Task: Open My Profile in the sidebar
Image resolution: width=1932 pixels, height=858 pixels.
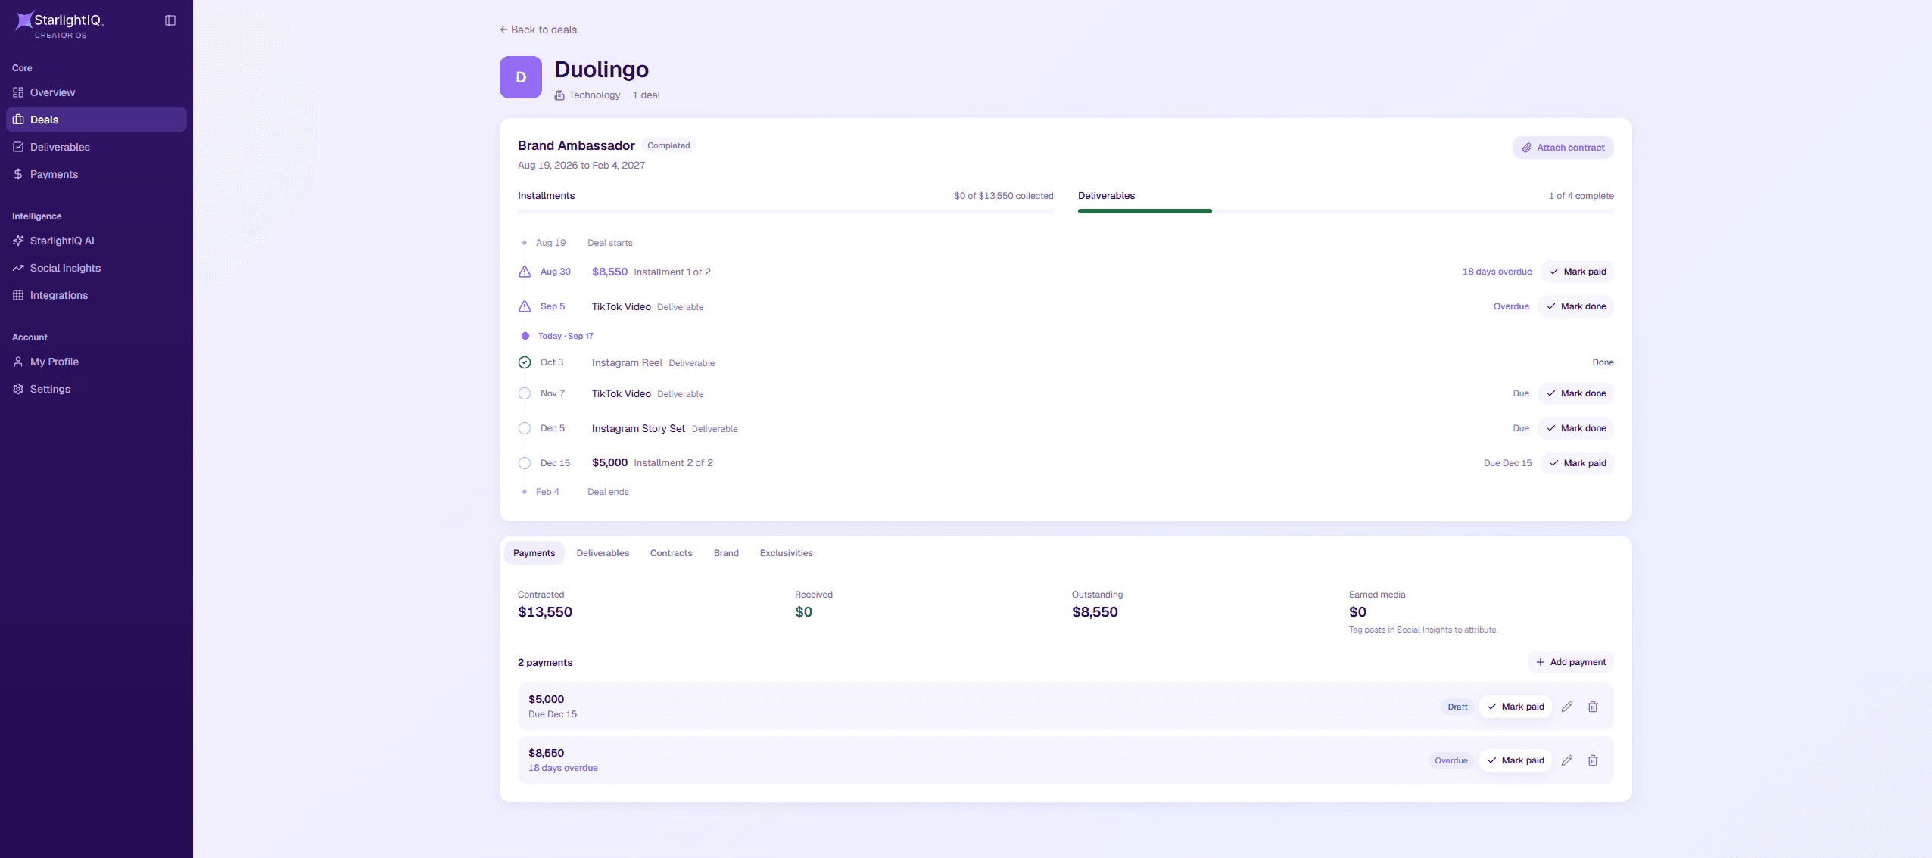Action: pos(96,362)
